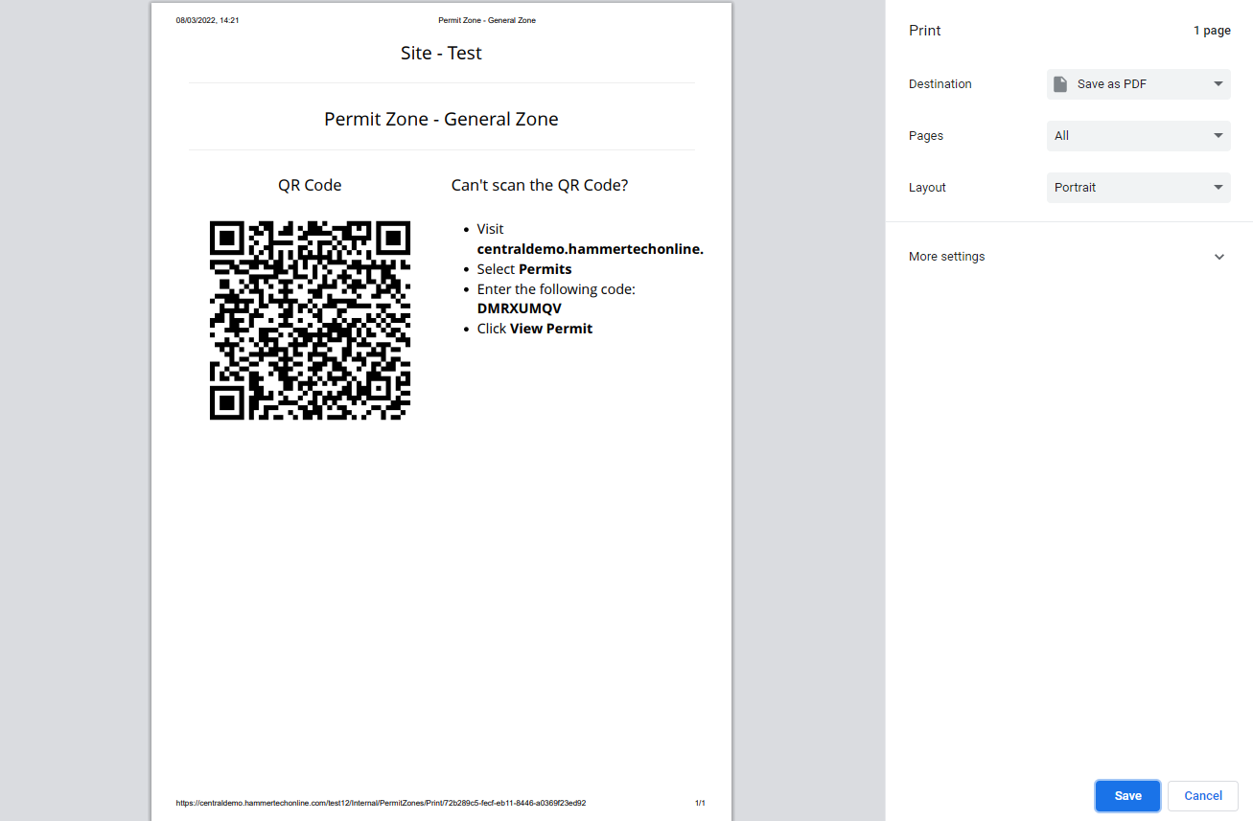Click the 'QR Code' label above the code

tap(310, 185)
